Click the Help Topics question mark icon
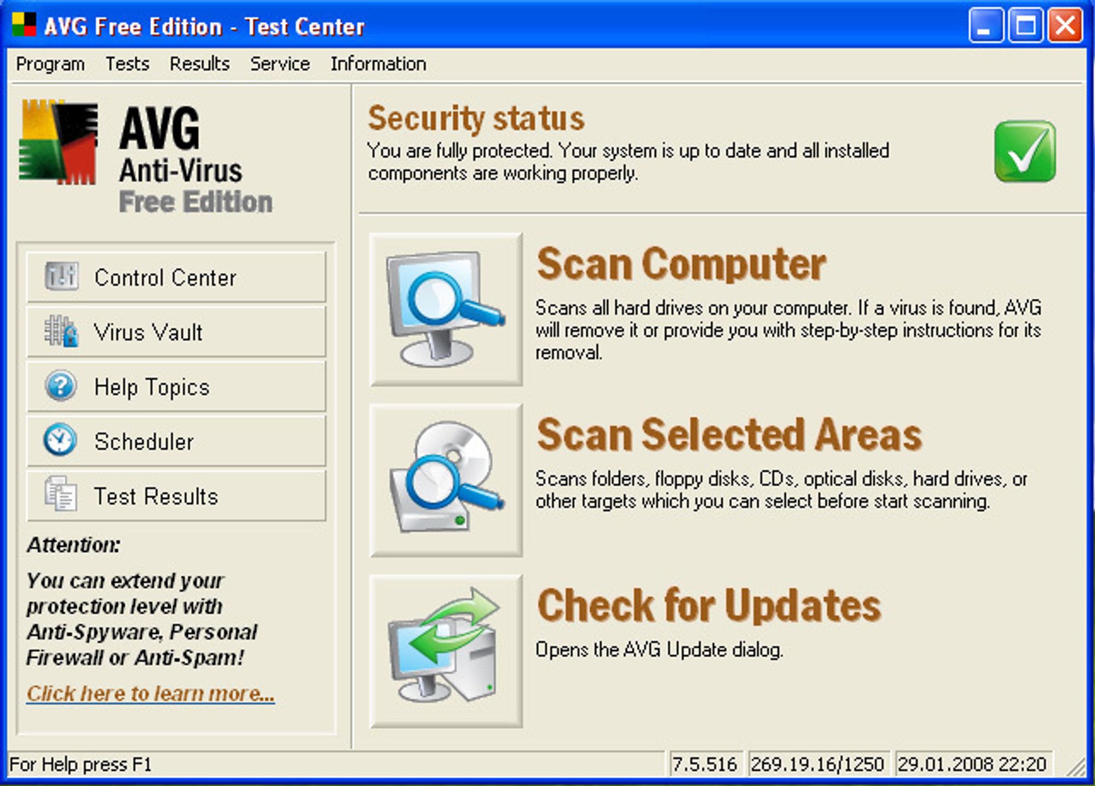The height and width of the screenshot is (786, 1095). (x=61, y=386)
